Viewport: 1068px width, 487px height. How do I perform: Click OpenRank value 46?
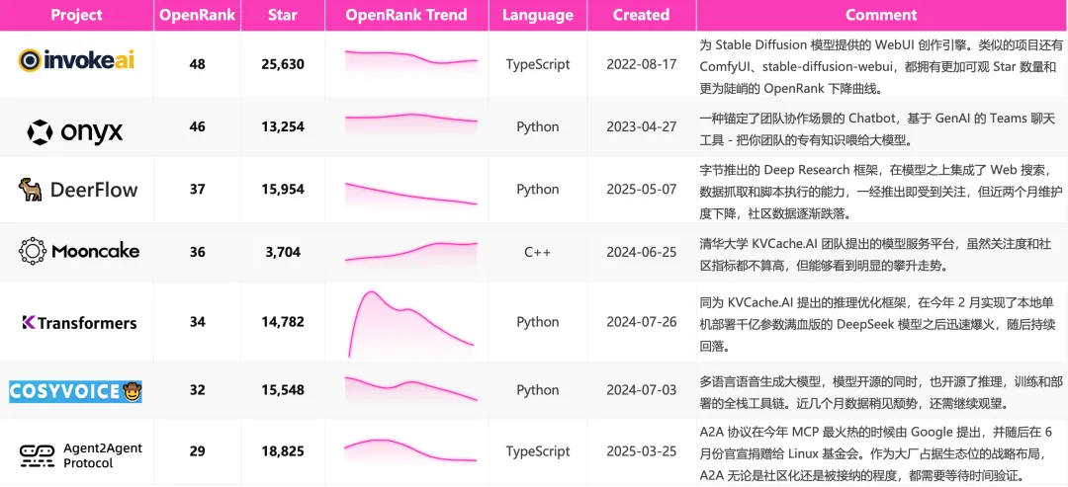[x=198, y=127]
